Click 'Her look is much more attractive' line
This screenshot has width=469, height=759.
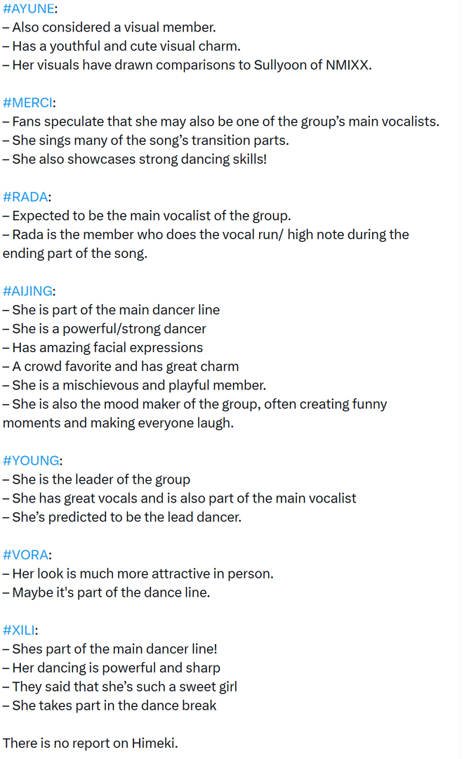[138, 573]
